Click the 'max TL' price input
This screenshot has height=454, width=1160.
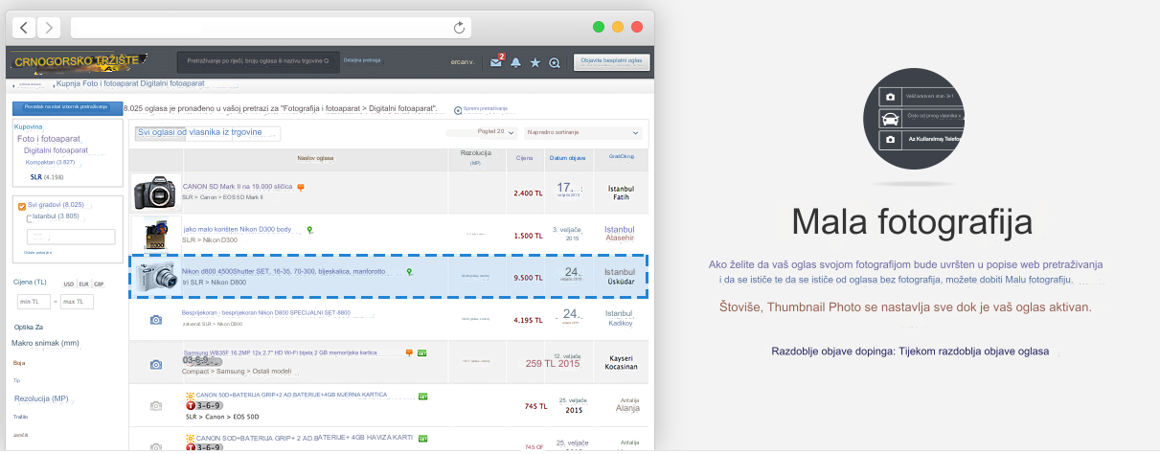point(77,302)
